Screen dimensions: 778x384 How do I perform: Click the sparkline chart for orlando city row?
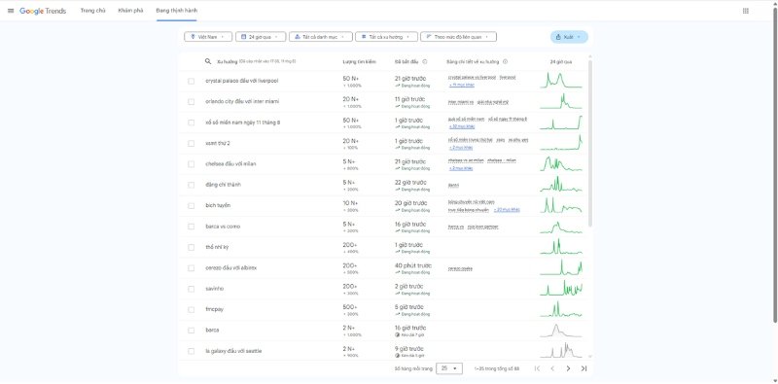tap(561, 101)
